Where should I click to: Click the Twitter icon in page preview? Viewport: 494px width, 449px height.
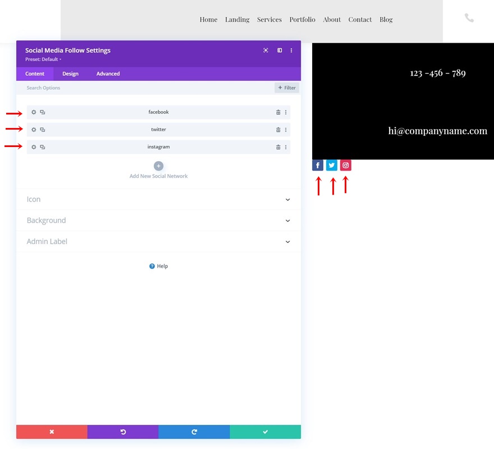(332, 165)
